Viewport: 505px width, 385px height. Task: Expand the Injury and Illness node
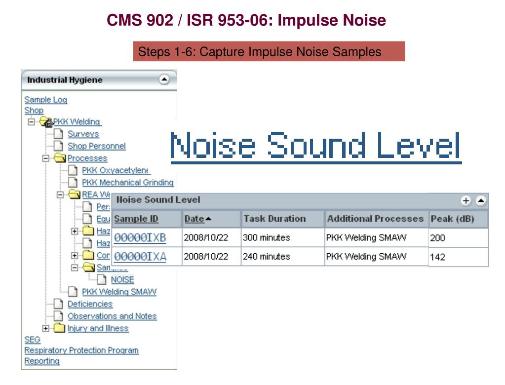tap(46, 328)
